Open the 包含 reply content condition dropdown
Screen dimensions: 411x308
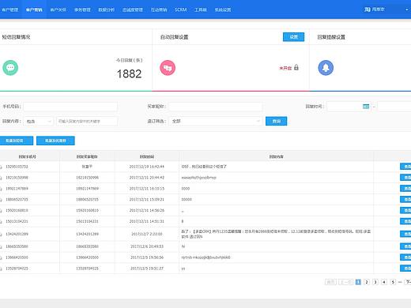[x=39, y=122]
